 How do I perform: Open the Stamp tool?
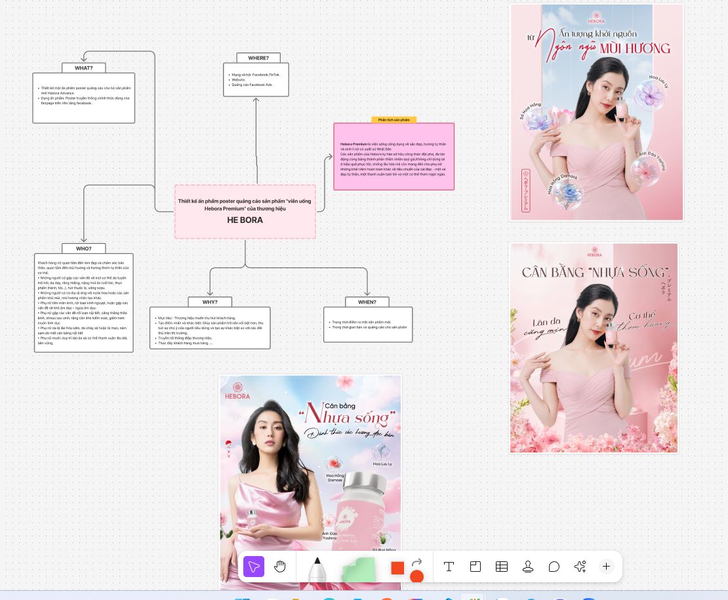(x=528, y=567)
